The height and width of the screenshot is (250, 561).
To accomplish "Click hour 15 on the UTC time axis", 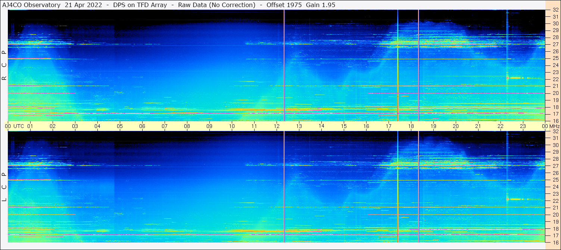I will pyautogui.click(x=344, y=126).
